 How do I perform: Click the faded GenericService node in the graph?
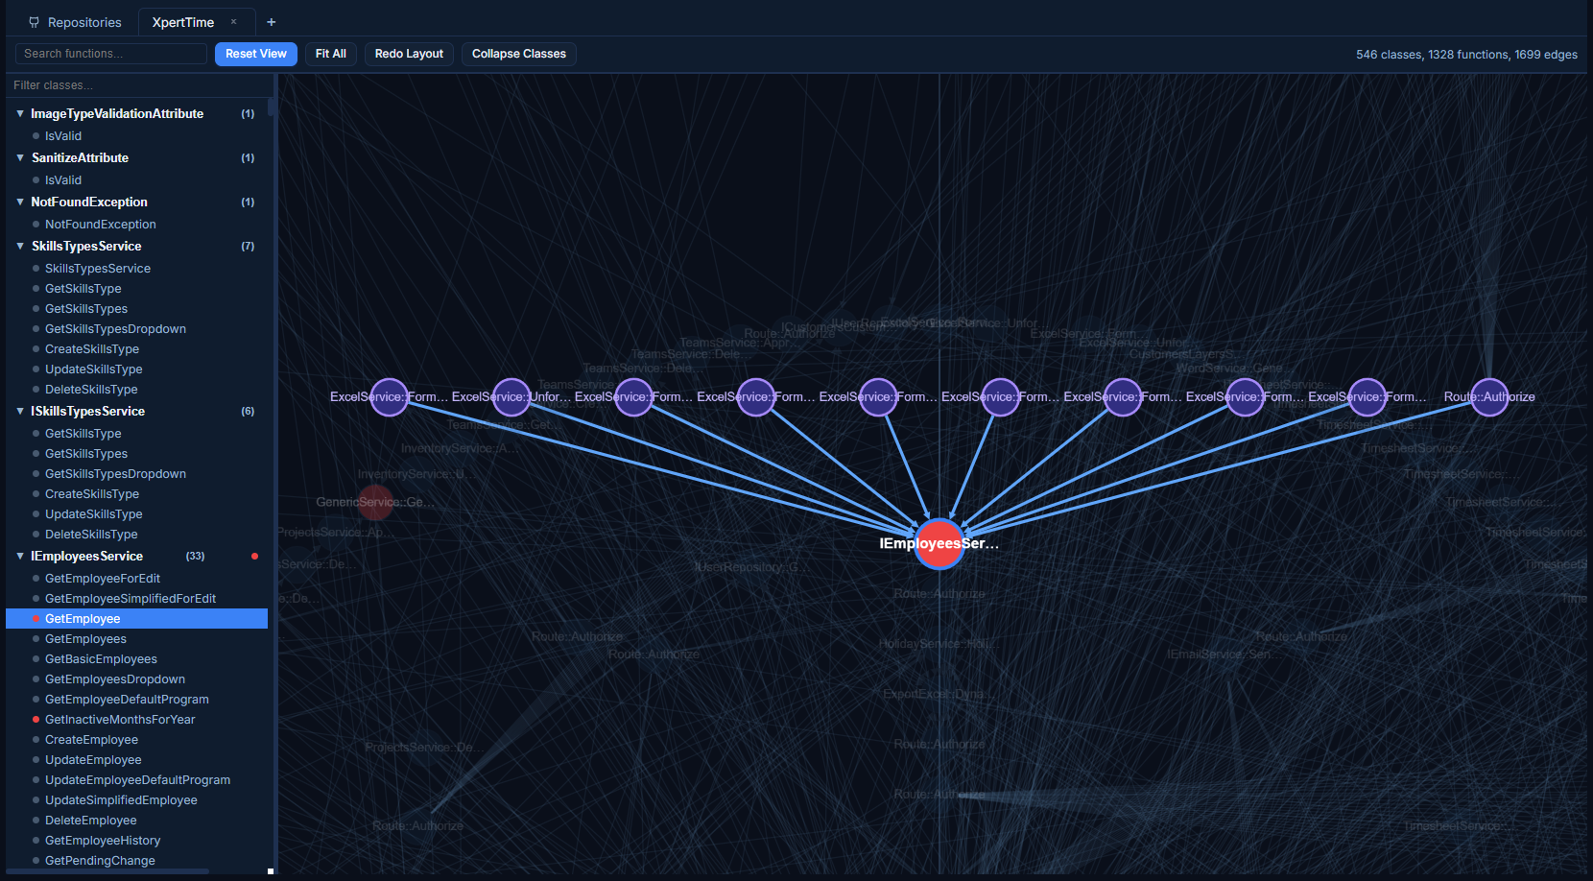coord(374,502)
